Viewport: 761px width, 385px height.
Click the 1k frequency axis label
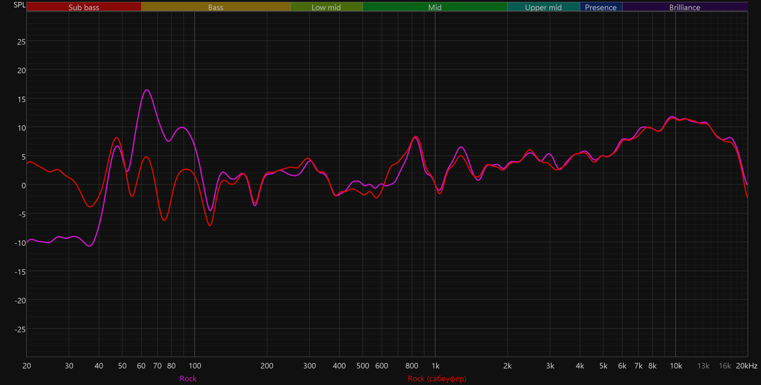click(435, 366)
